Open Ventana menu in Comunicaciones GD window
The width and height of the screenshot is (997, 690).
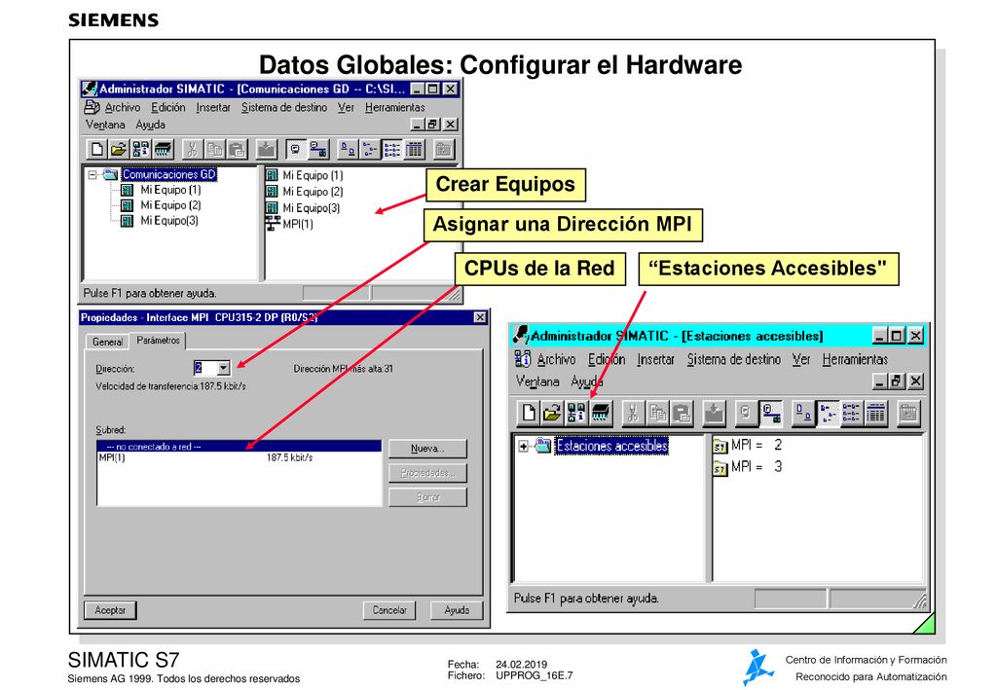point(105,125)
